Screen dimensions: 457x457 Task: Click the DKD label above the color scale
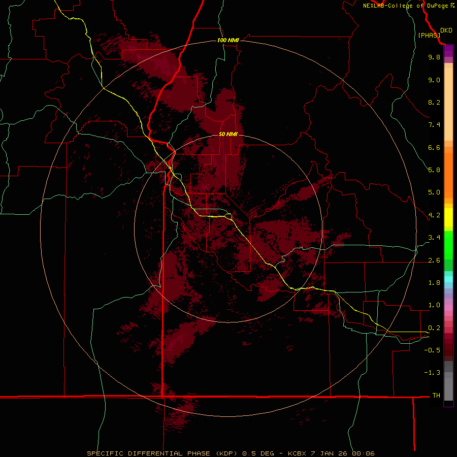(446, 30)
